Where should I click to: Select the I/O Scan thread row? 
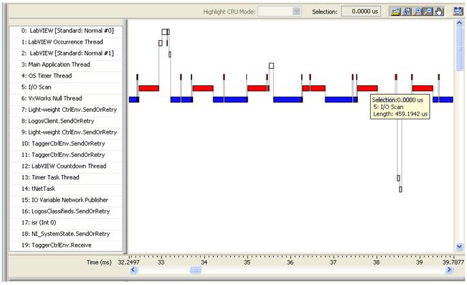click(65, 87)
